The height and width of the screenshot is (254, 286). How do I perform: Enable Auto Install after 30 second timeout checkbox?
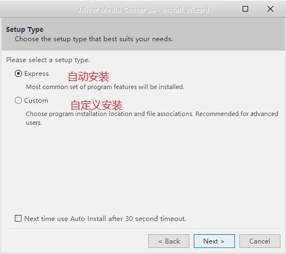click(18, 218)
